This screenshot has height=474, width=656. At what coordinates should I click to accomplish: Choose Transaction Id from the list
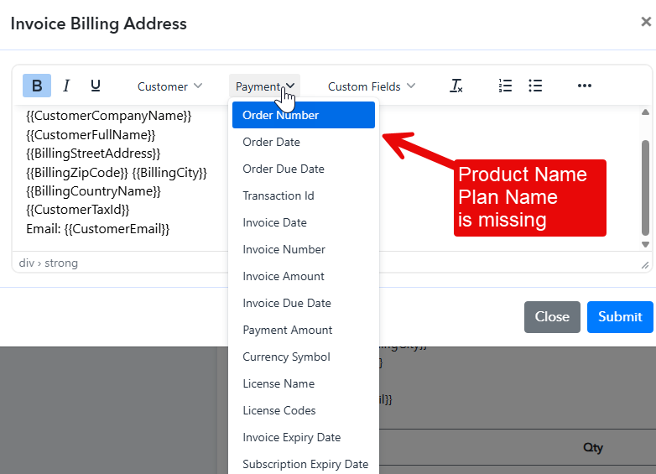pyautogui.click(x=279, y=195)
